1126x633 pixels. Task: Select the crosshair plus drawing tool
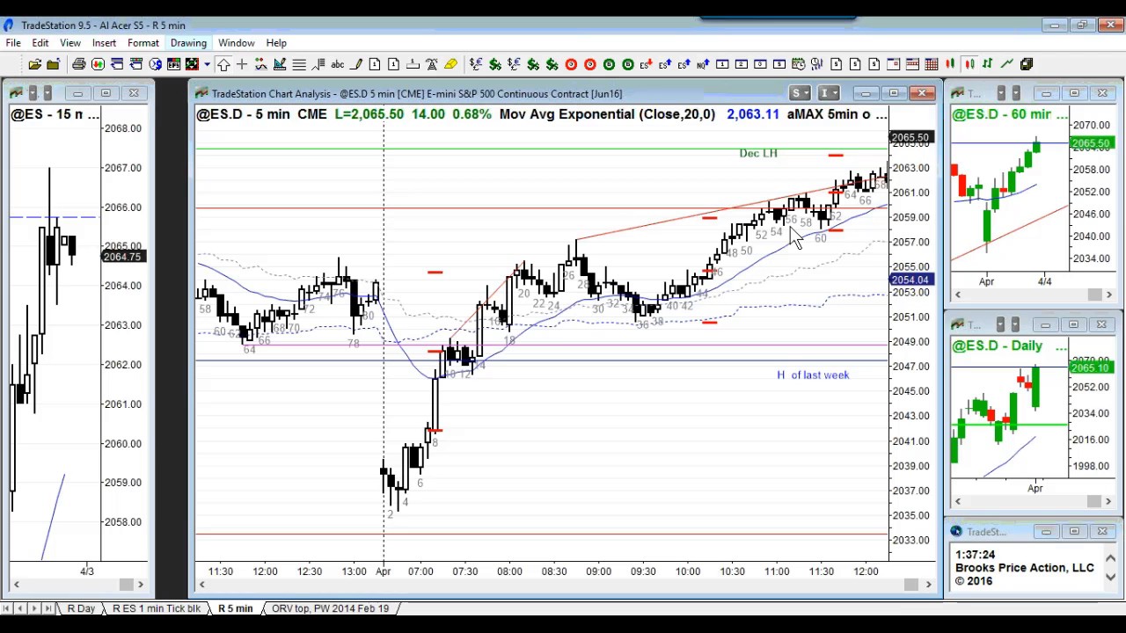(242, 64)
